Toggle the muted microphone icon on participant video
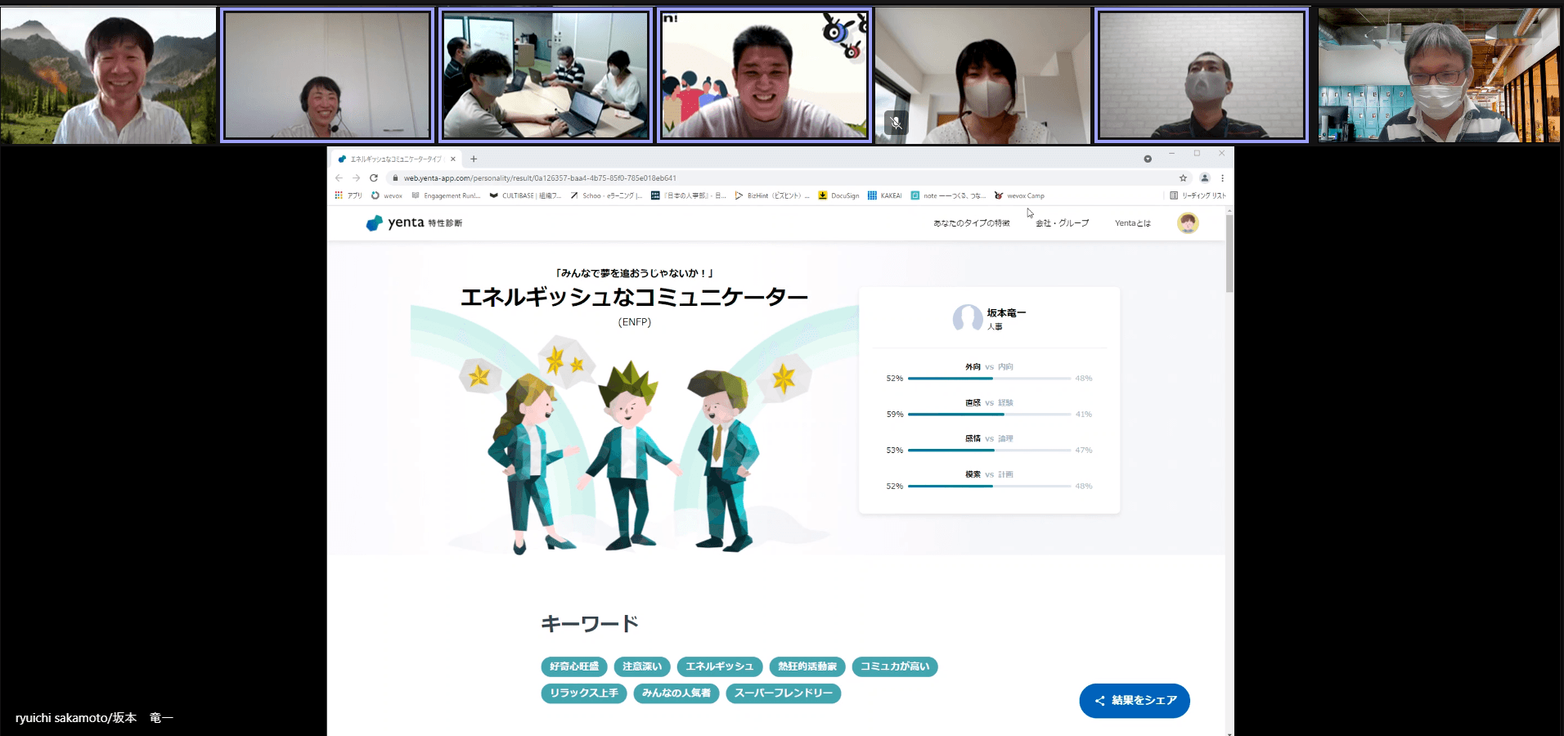The image size is (1564, 736). pyautogui.click(x=896, y=123)
